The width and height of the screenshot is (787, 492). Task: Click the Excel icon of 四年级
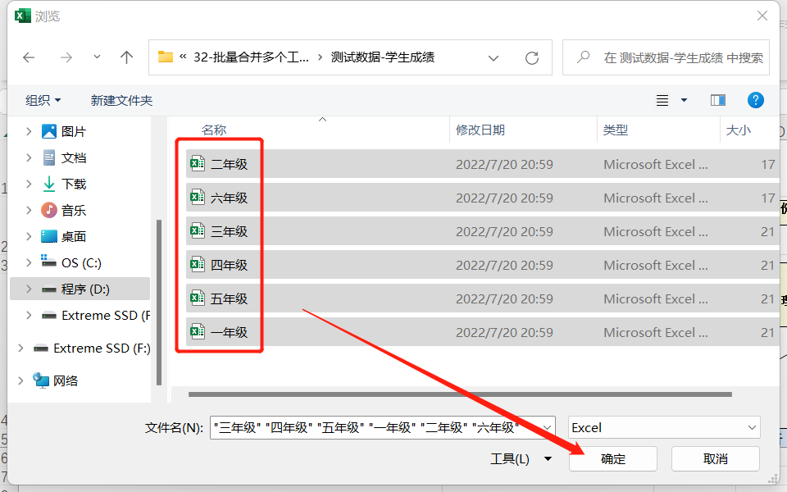coord(198,265)
